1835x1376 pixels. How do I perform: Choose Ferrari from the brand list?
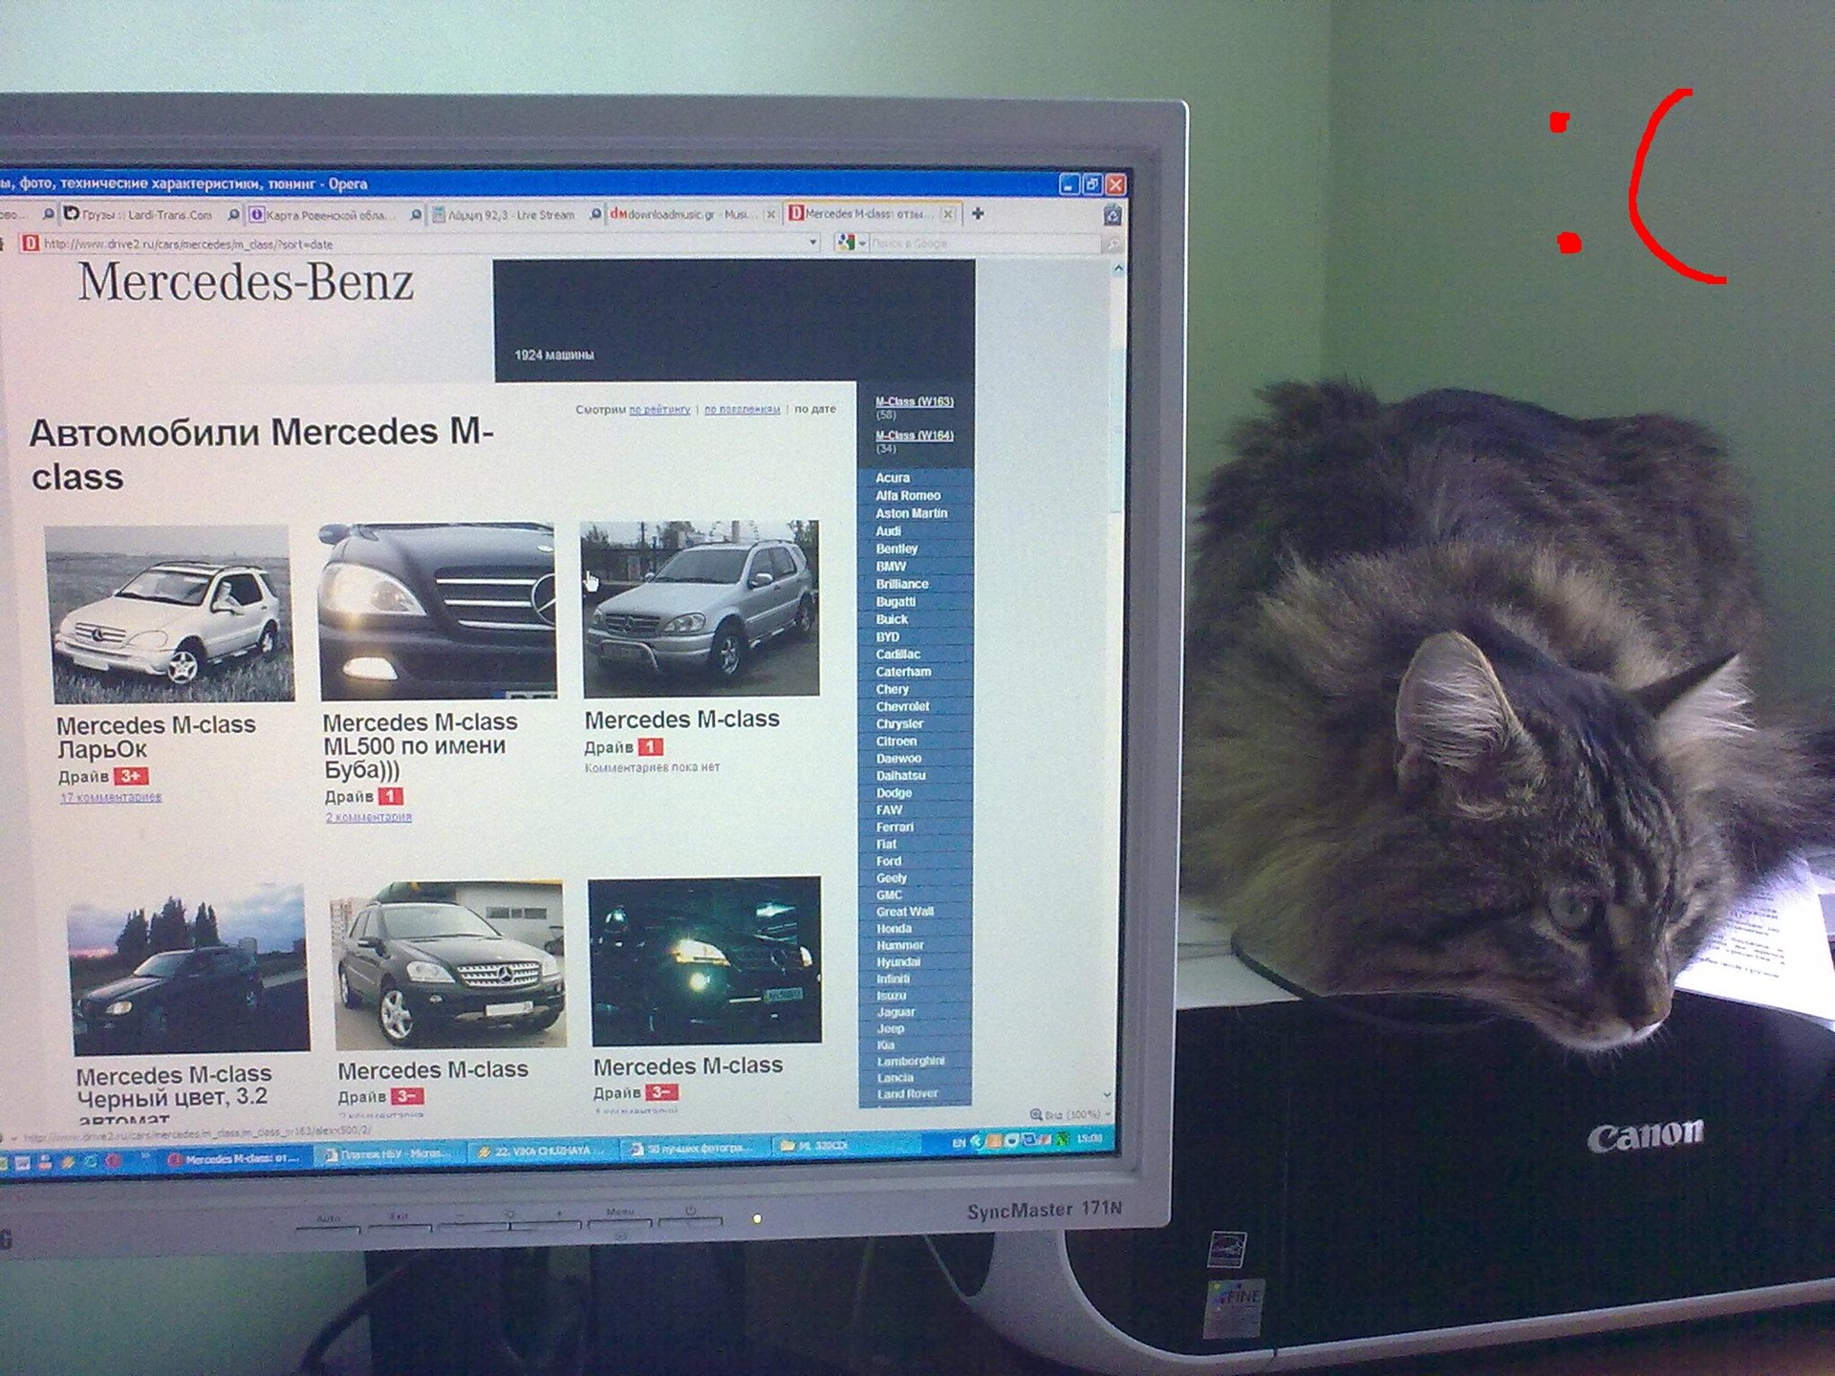click(x=895, y=827)
